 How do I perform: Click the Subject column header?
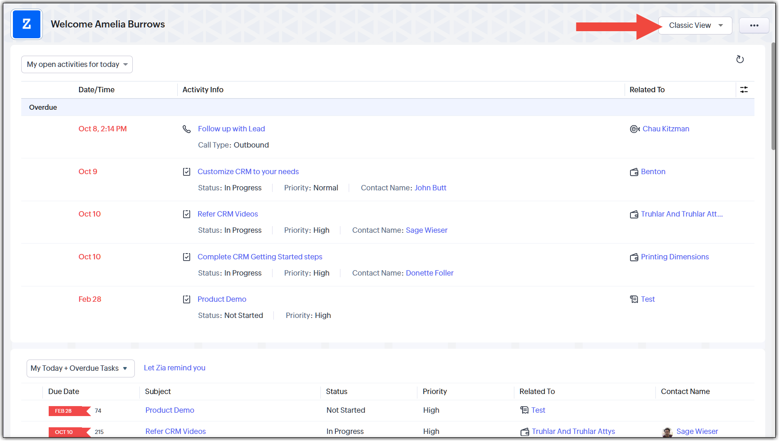tap(158, 392)
